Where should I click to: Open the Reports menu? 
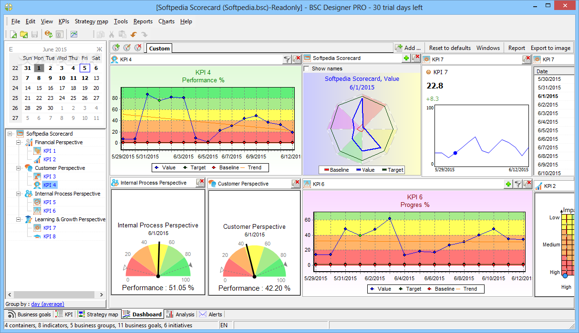(x=143, y=21)
